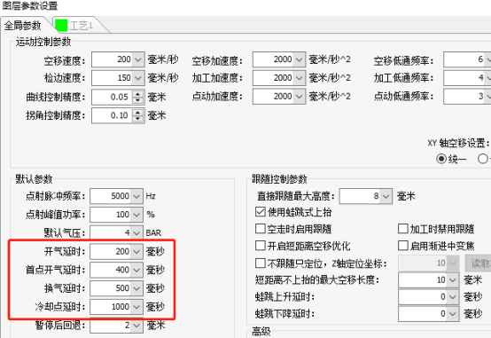Image resolution: width=491 pixels, height=338 pixels.
Task: Open the 蛙跳上升延时 dropdown
Action: [x=453, y=296]
